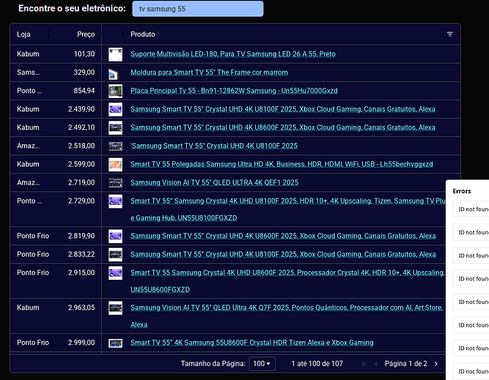Open the Moldura para Smart TV 55" The Frame link

pyautogui.click(x=209, y=72)
